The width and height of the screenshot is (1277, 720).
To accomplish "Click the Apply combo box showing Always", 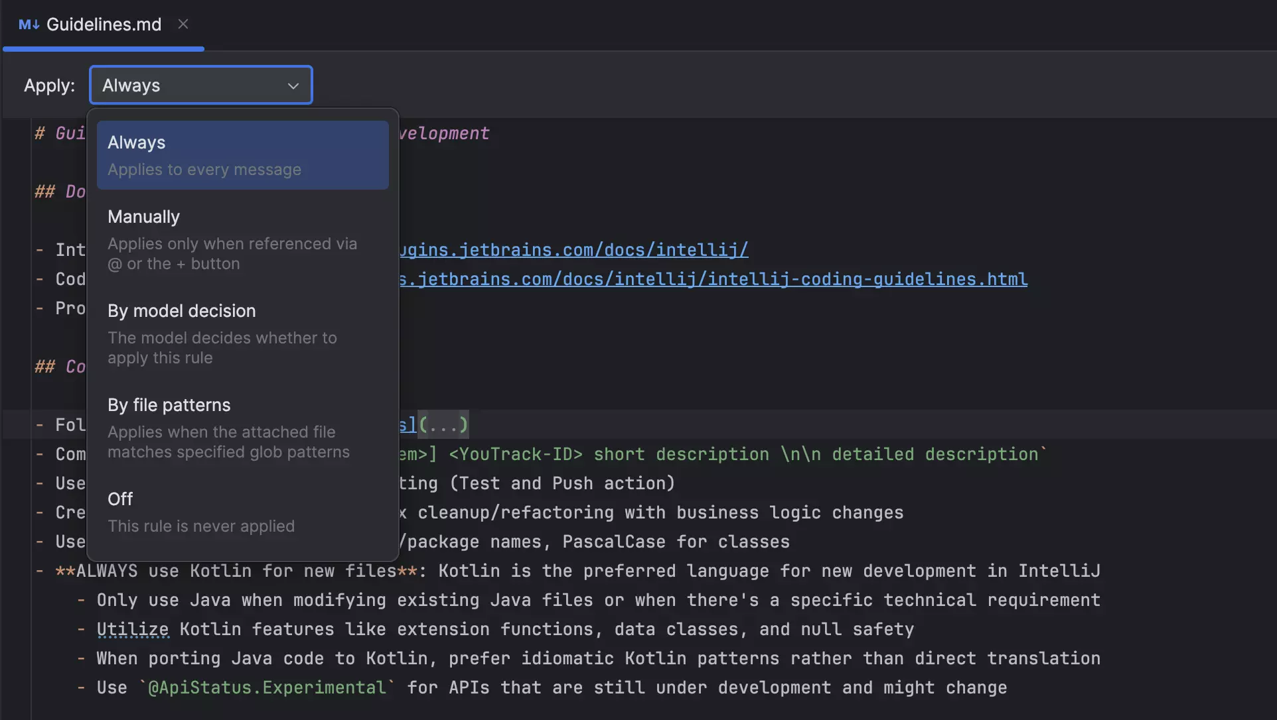I will pos(192,86).
